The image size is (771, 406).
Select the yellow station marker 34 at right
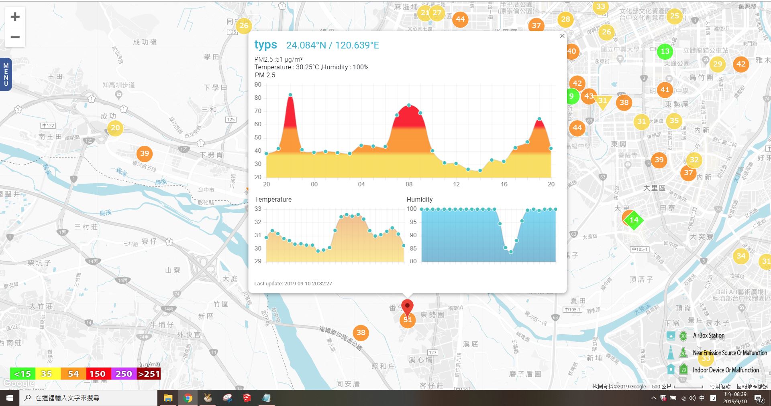(741, 256)
